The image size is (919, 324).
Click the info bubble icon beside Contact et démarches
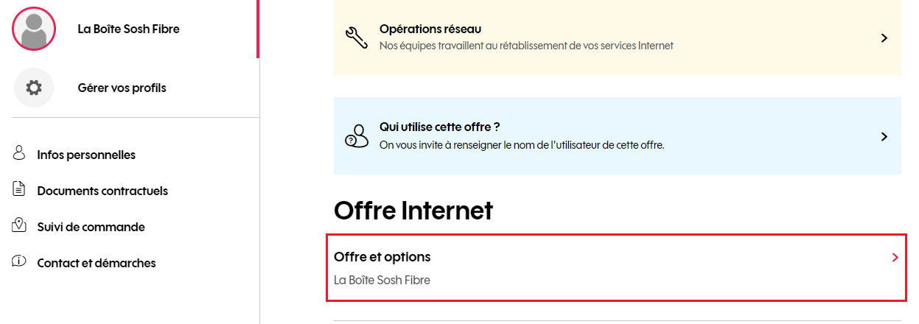tap(19, 262)
